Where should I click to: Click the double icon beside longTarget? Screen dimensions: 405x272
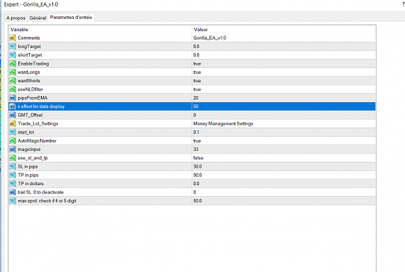(x=12, y=47)
